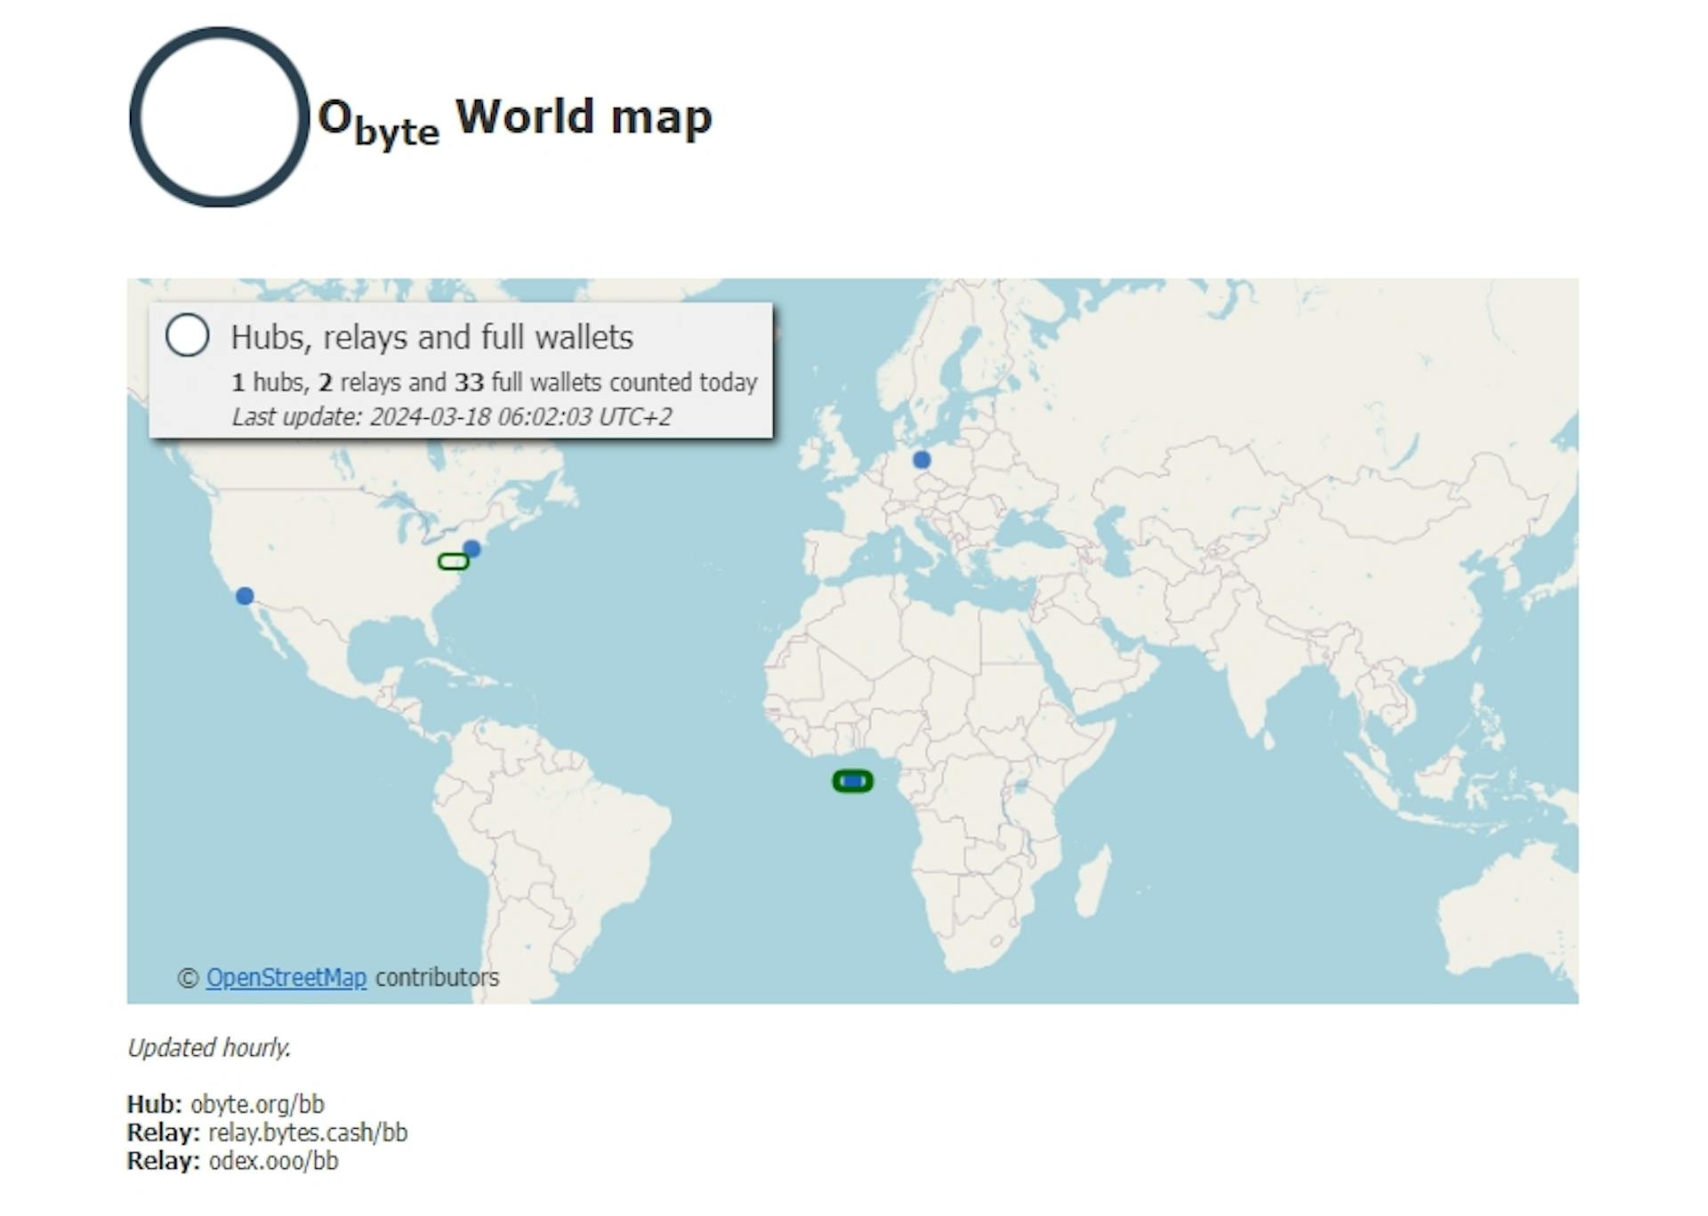Click the 'Hubs, relays and full wallets' heading

[x=432, y=337]
